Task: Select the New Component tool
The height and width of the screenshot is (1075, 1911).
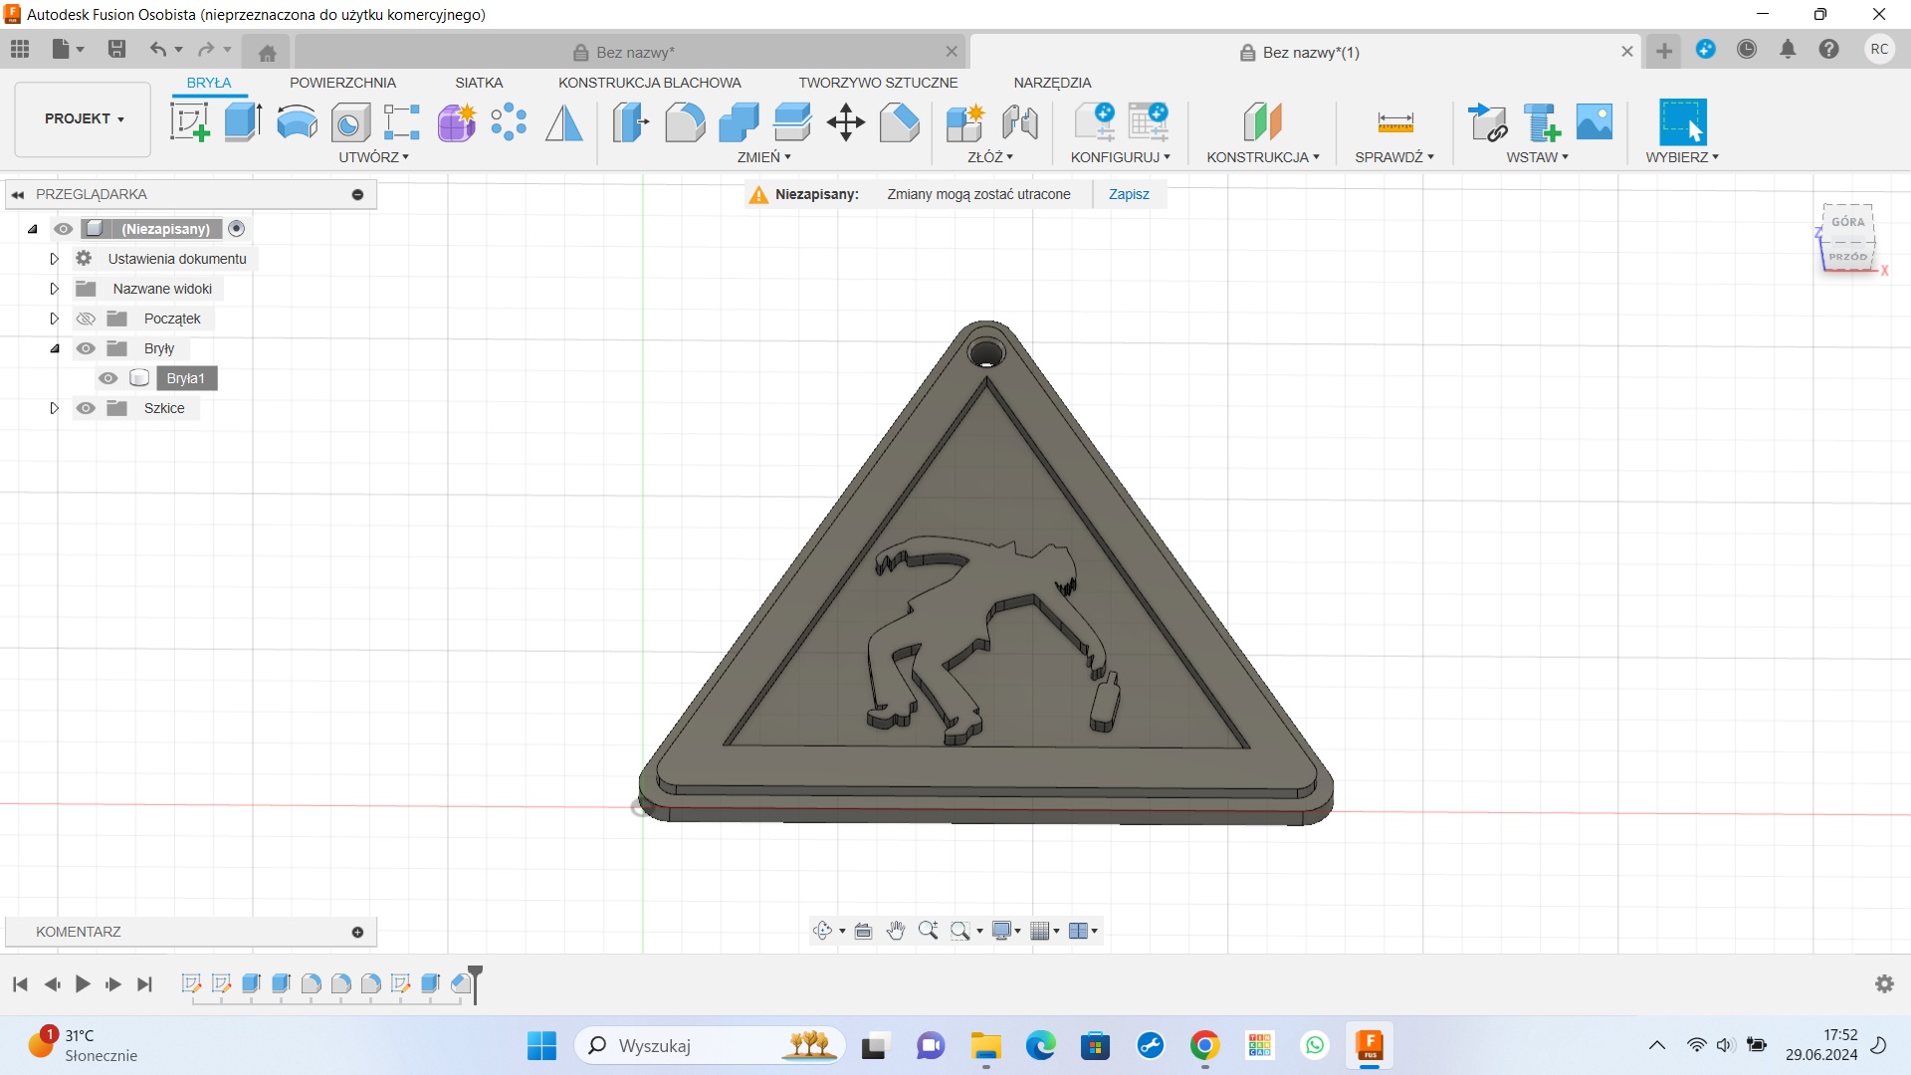Action: (x=964, y=122)
